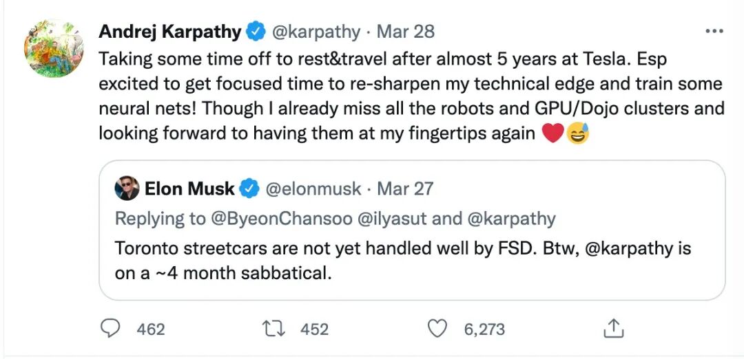Open the three-dot more options menu
Viewport: 744px width, 359px height.
point(714,32)
